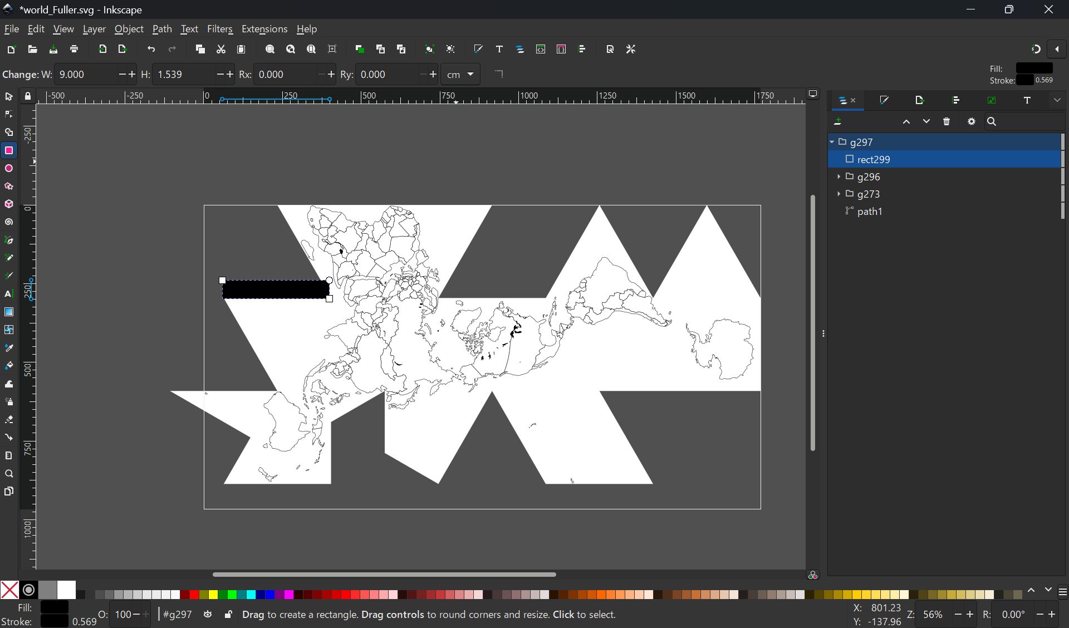Select the Shape Builder tool
The width and height of the screenshot is (1069, 628).
coord(8,133)
